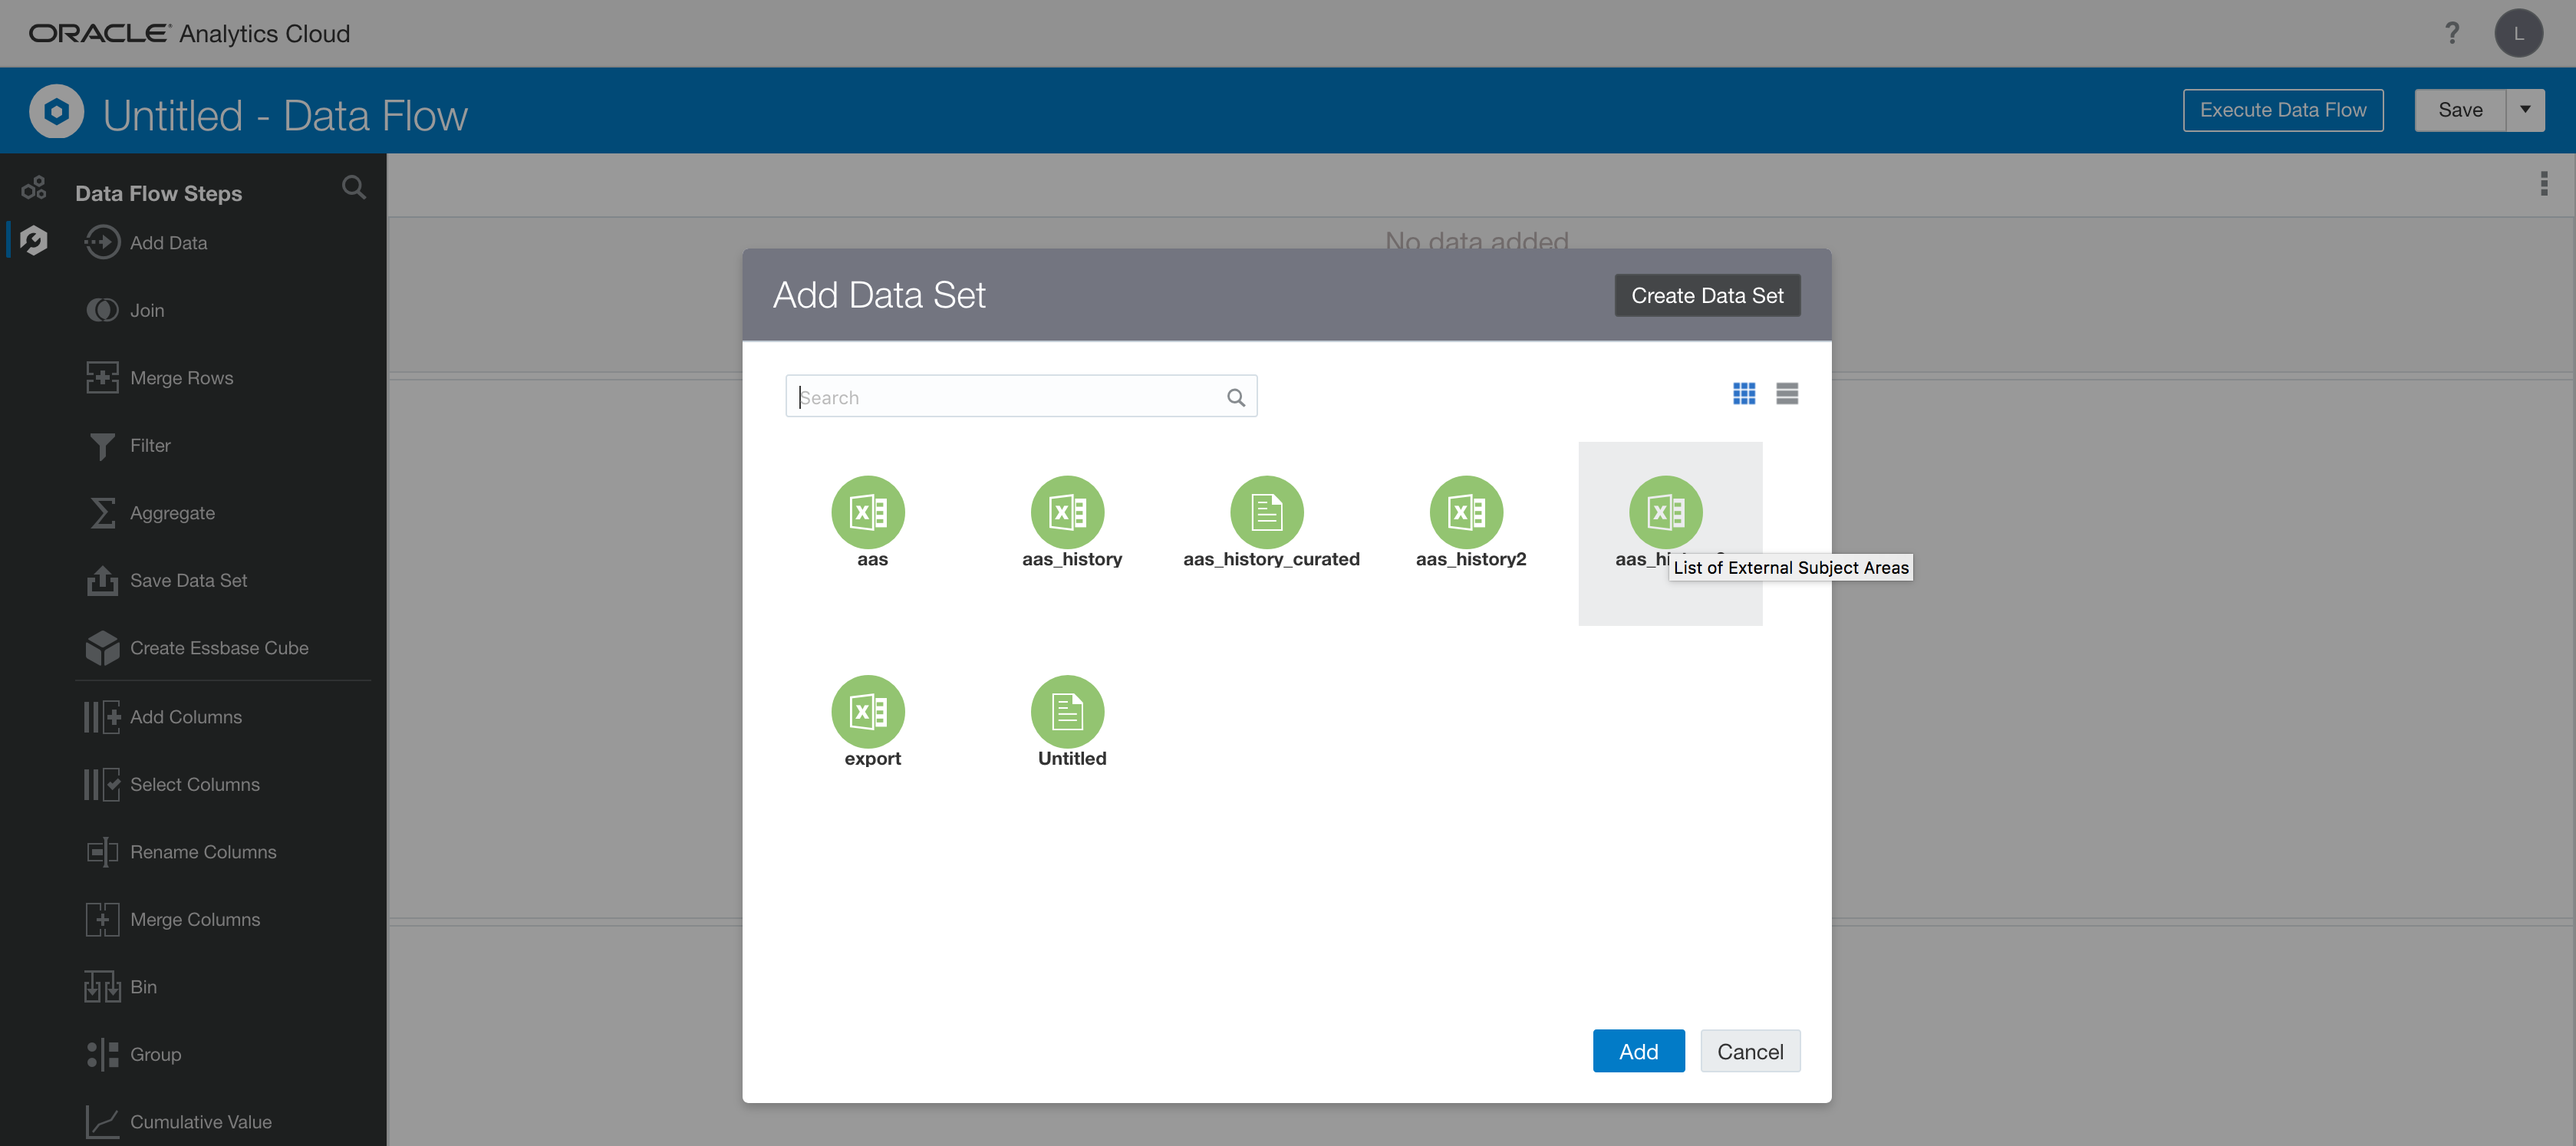Select Create Essbase Cube step
Viewport: 2576px width, 1146px height.
click(197, 647)
